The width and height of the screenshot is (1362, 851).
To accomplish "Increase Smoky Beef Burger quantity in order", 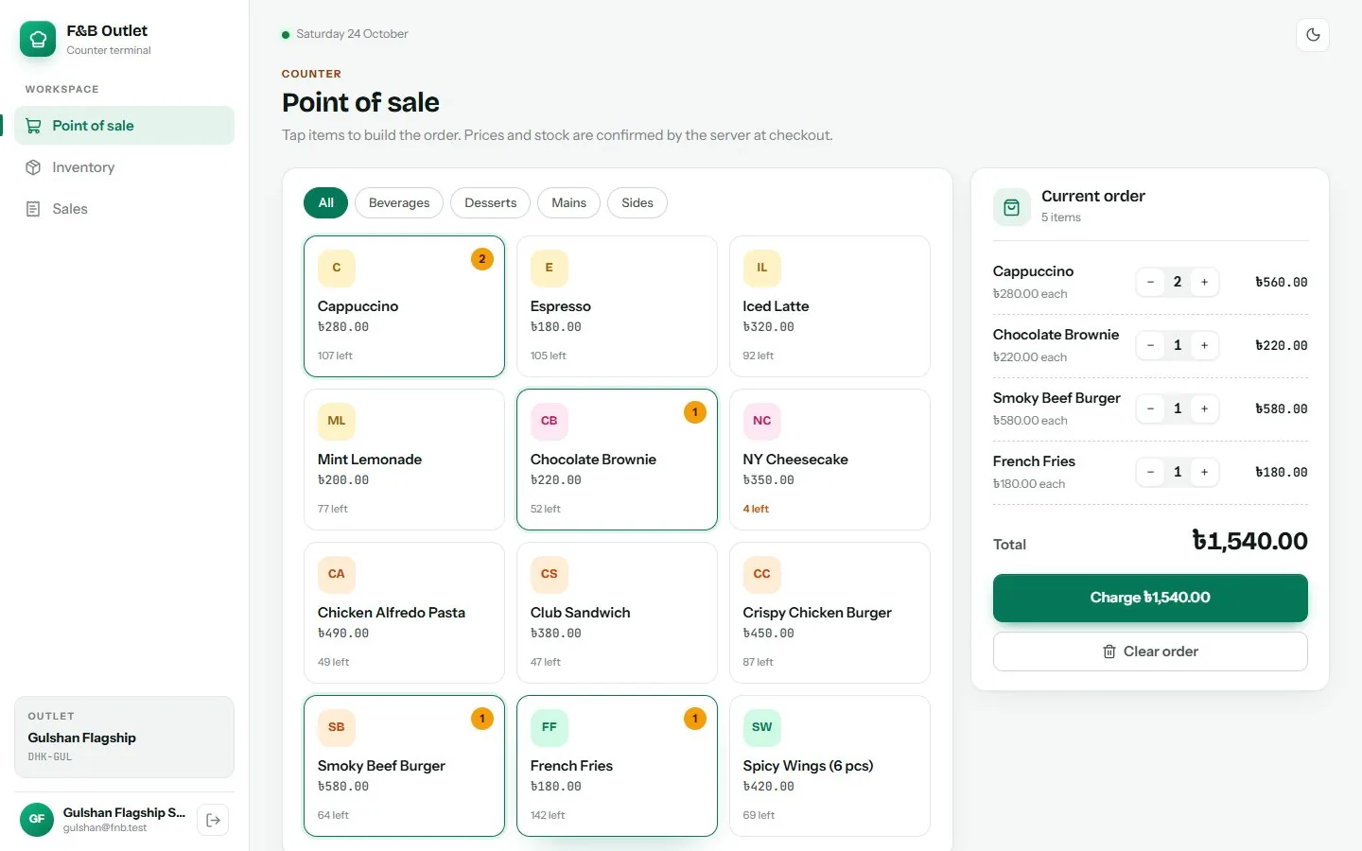I will [x=1204, y=408].
